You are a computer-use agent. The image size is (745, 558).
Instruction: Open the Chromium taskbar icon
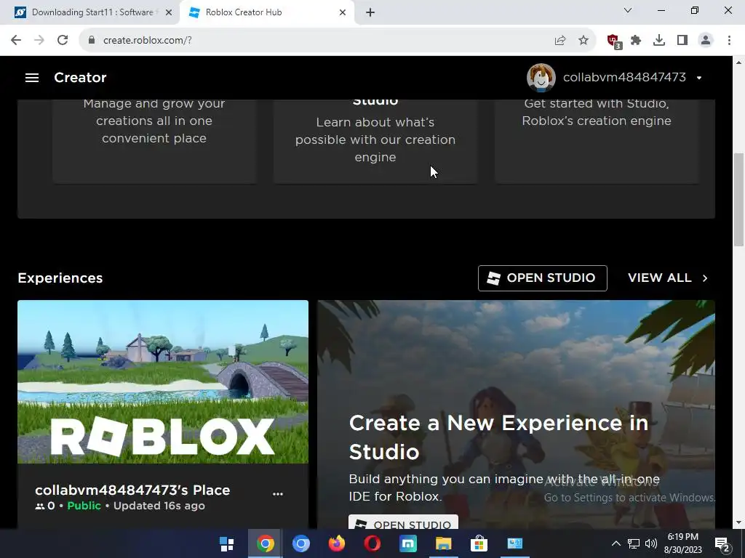pos(300,543)
